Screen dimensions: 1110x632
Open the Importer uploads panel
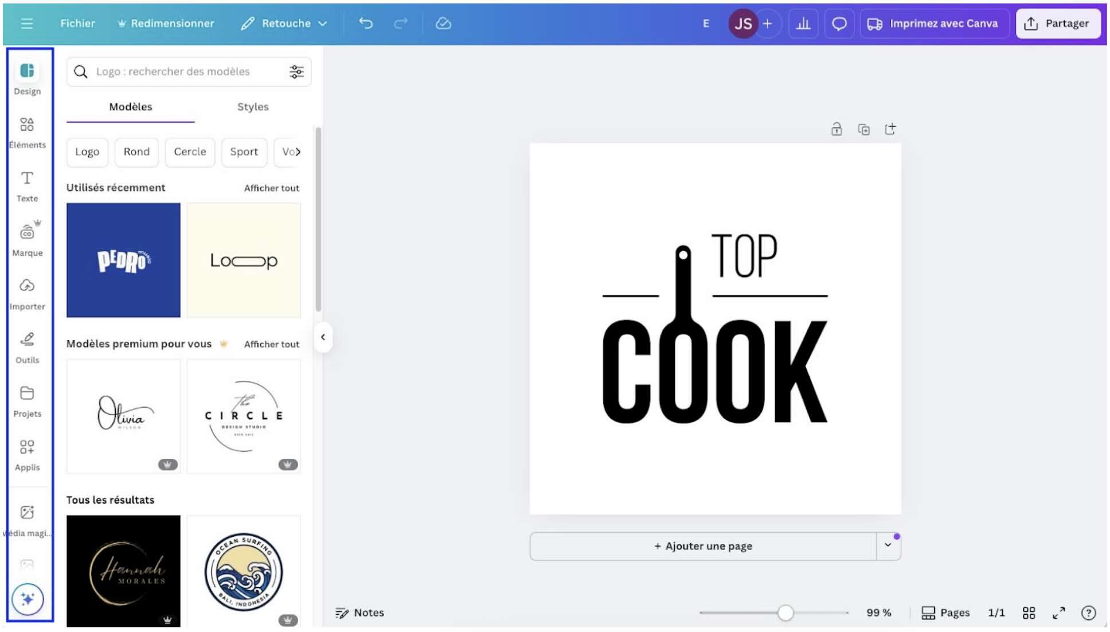click(x=27, y=294)
